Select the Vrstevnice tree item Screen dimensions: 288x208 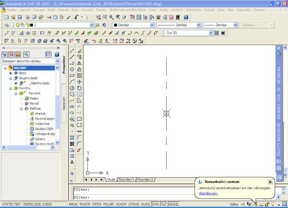pyautogui.click(x=42, y=124)
